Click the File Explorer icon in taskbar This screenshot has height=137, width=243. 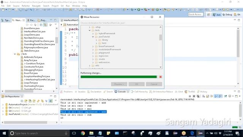point(92,133)
